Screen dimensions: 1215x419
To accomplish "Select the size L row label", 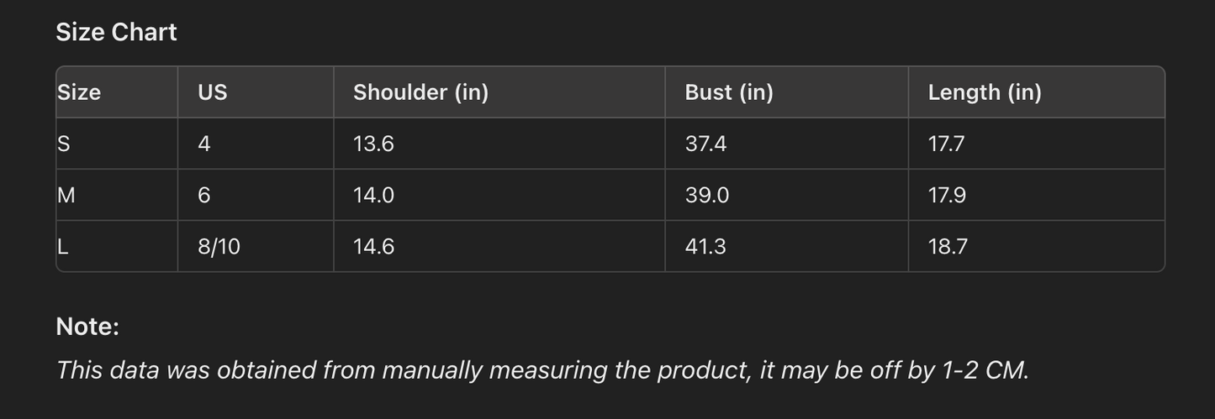I will click(62, 247).
